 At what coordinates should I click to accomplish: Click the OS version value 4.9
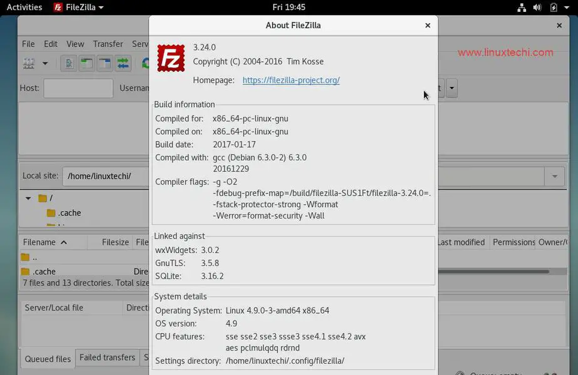coord(231,324)
